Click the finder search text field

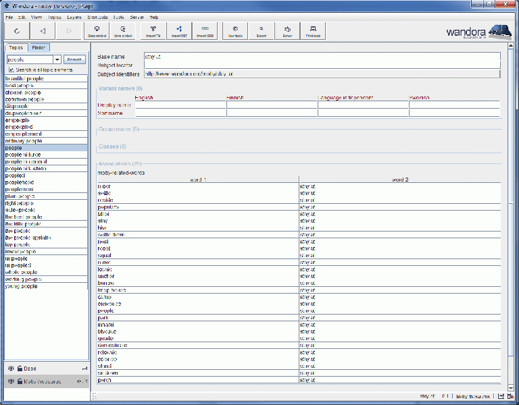(30, 59)
